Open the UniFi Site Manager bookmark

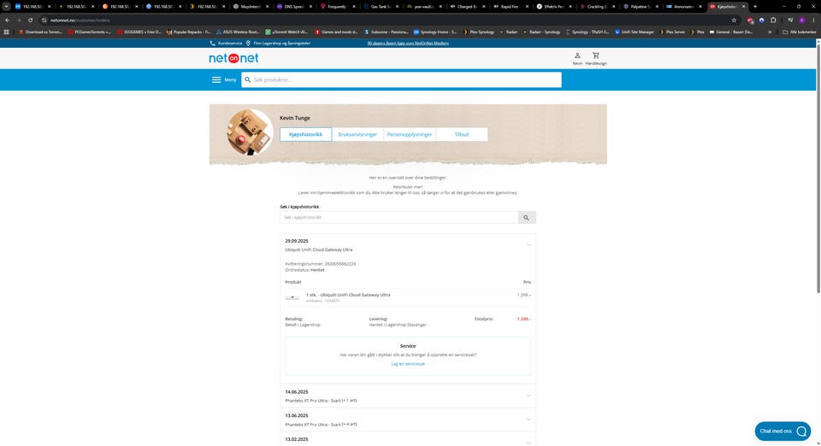click(x=634, y=32)
